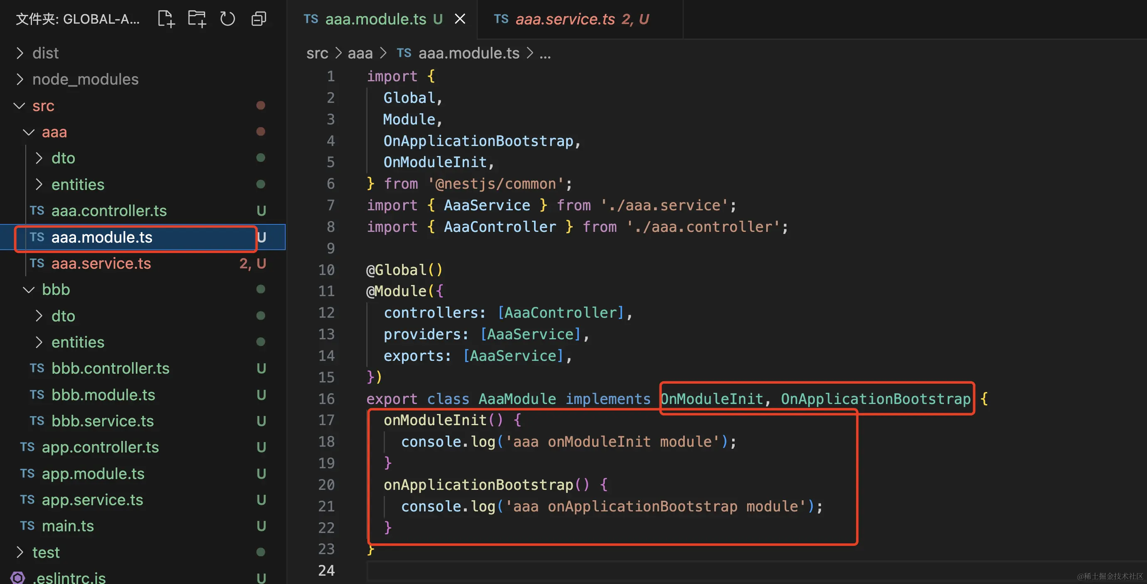This screenshot has width=1147, height=584.
Task: Expand the test folder
Action: click(x=20, y=552)
